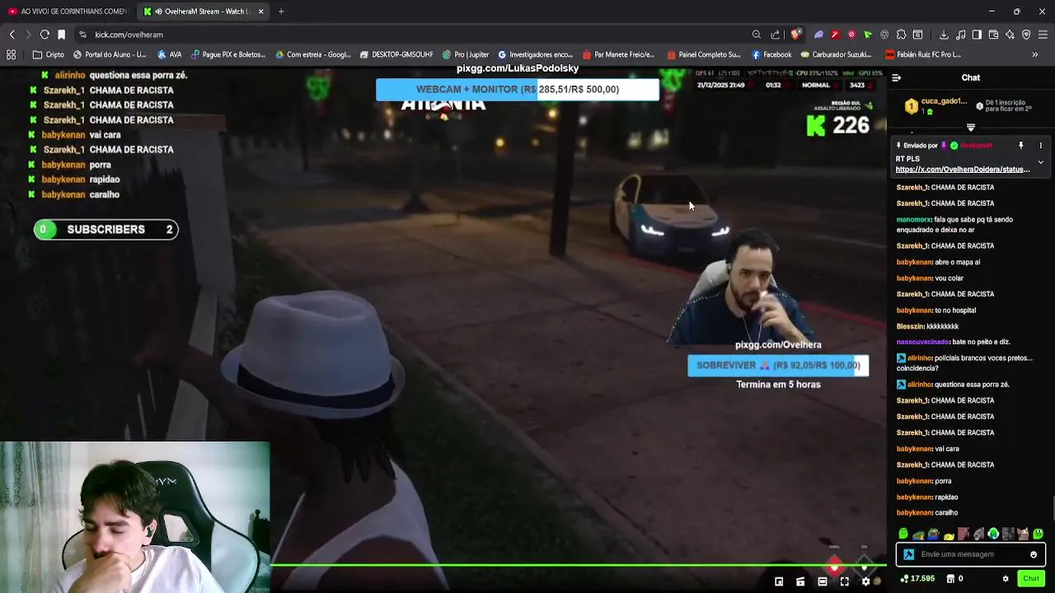Open the AVA bookmark
1055x593 pixels.
tap(169, 54)
